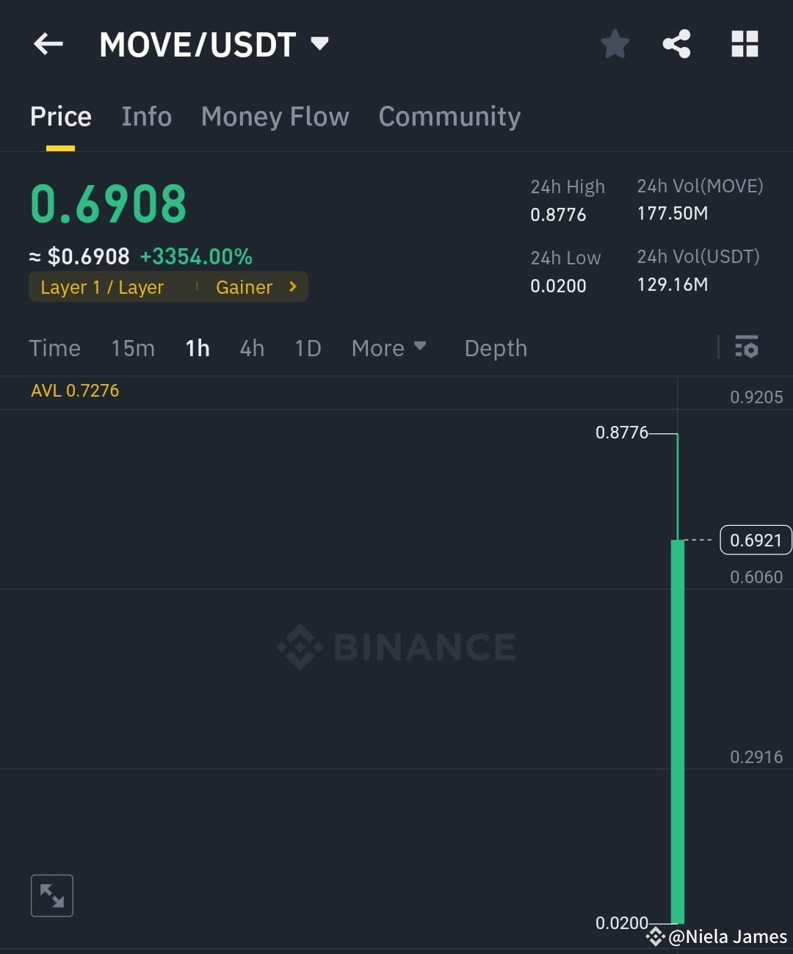
Task: Open the Depth view
Action: tap(496, 348)
